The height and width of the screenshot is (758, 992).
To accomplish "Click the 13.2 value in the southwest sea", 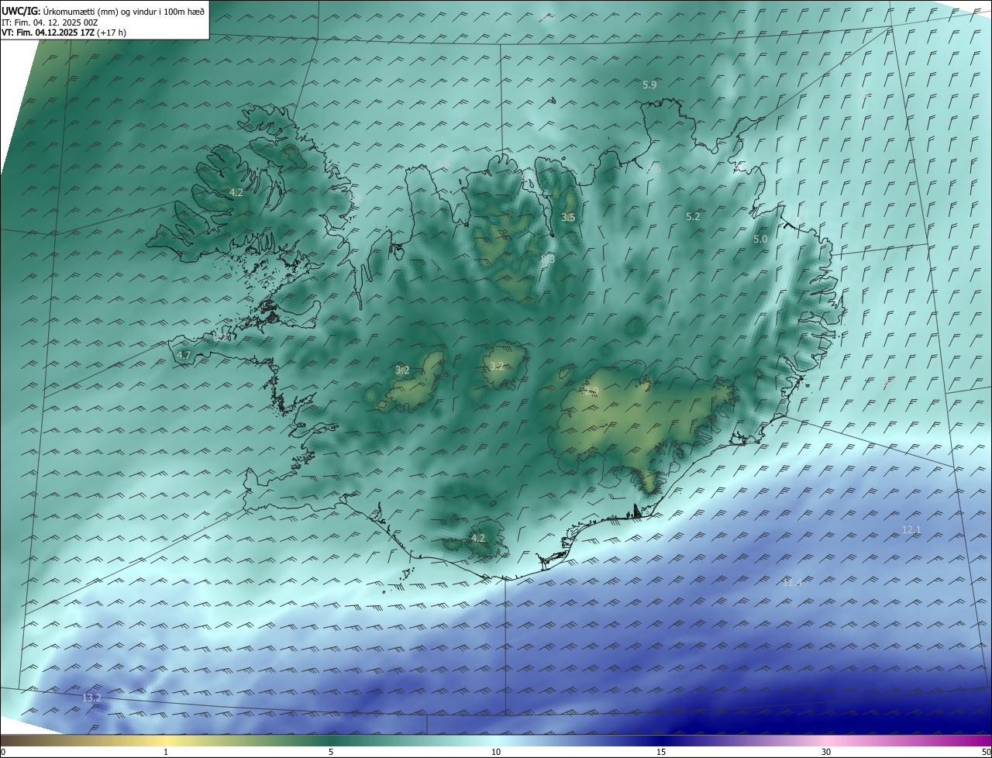I will pos(91,698).
